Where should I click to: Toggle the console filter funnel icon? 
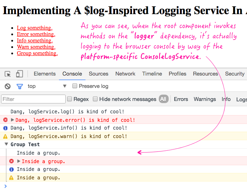pos(20,86)
